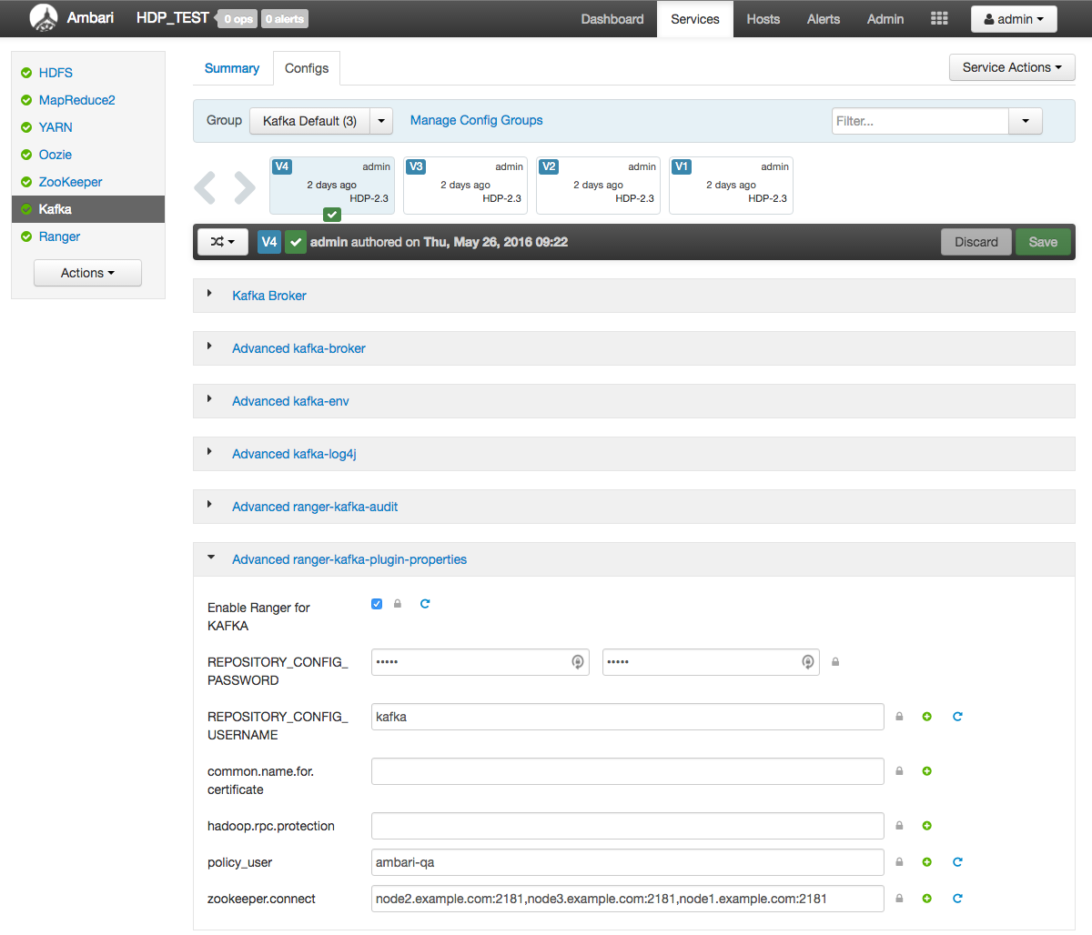Open Hosts in the top navigation

tap(763, 18)
